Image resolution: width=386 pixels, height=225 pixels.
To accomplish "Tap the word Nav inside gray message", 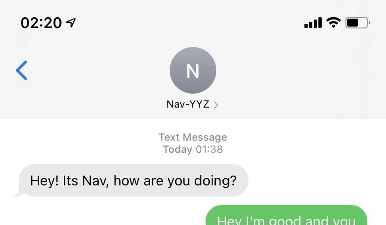I will pyautogui.click(x=95, y=181).
